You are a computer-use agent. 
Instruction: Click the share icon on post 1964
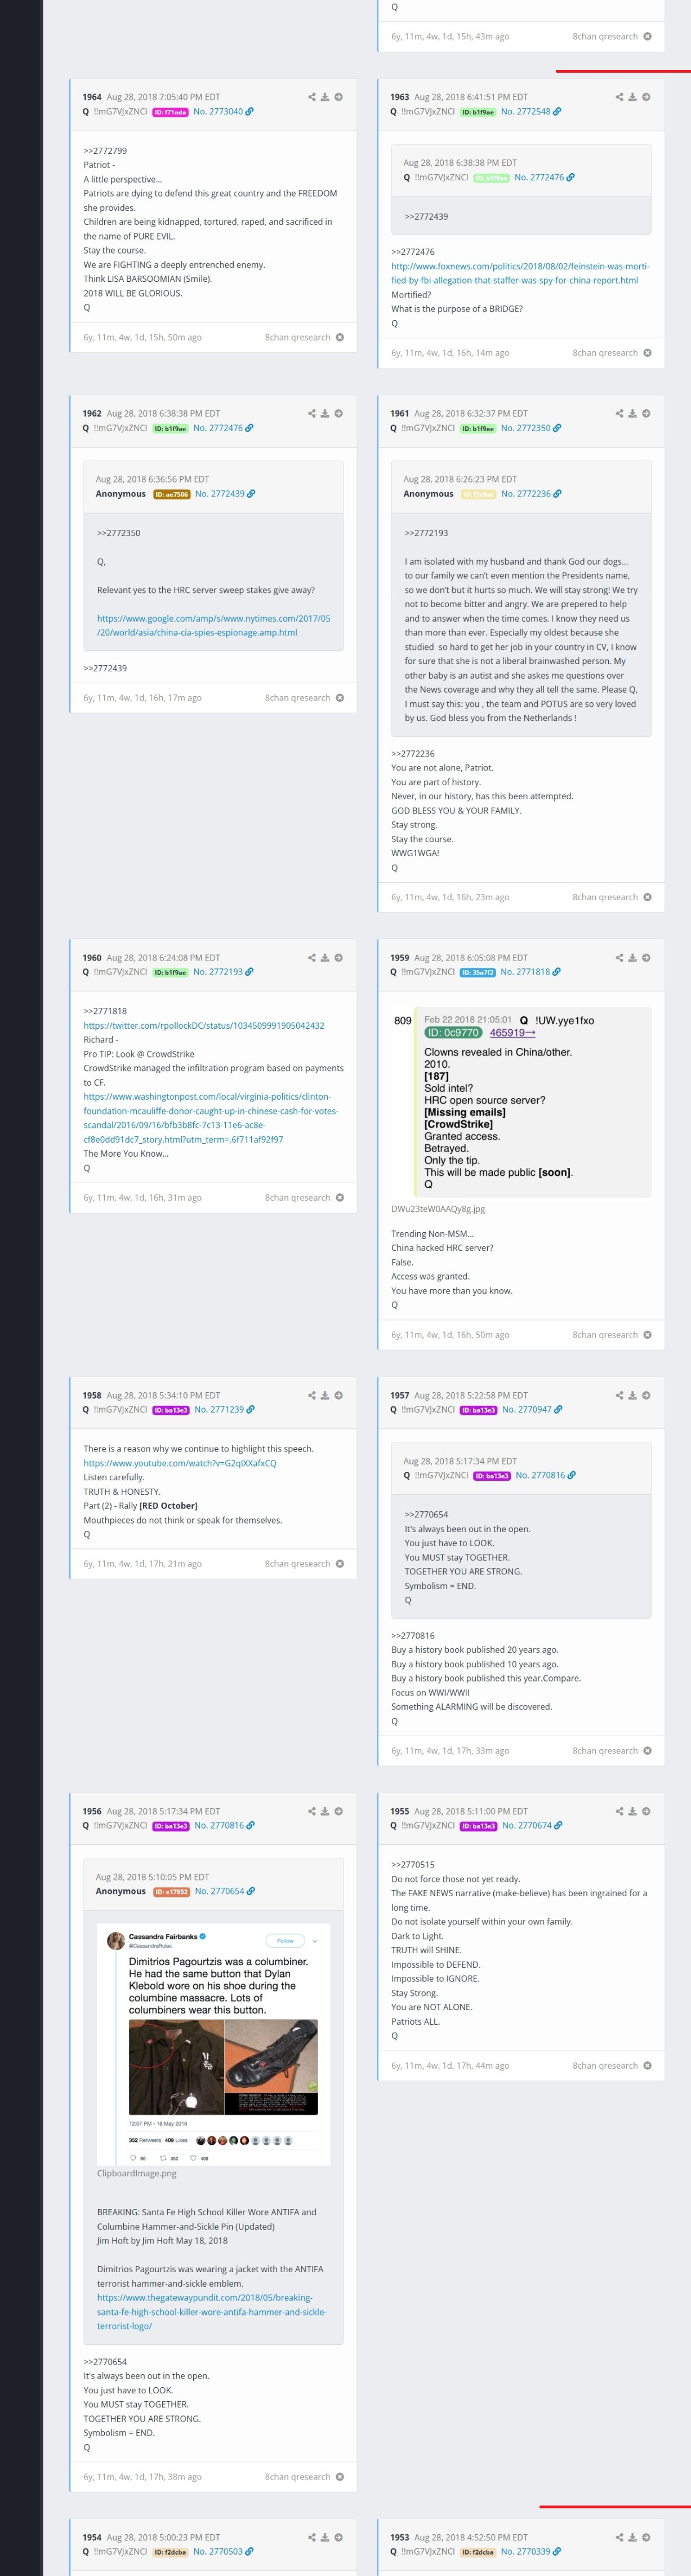pyautogui.click(x=311, y=97)
